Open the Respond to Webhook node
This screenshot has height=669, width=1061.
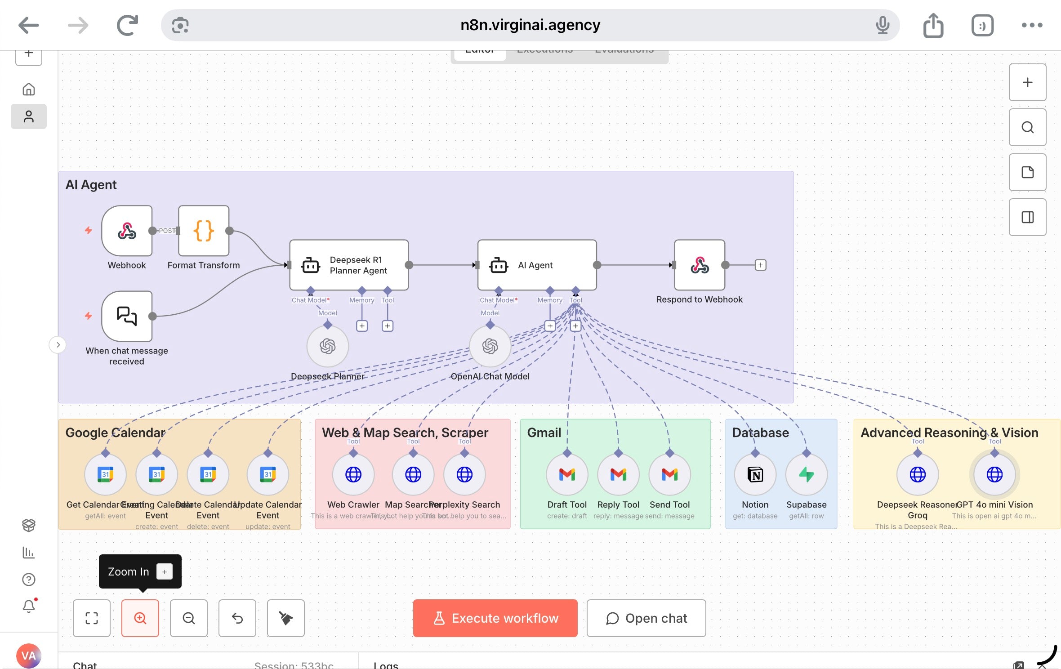(699, 265)
